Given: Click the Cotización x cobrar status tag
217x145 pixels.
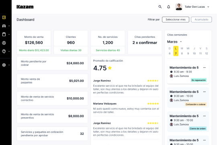Looking at the screenshot, I should tap(196, 104).
